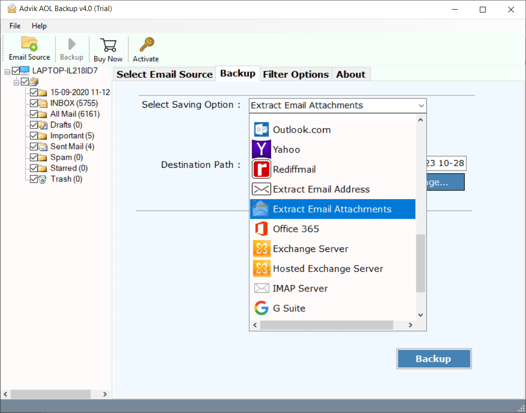Uncheck the Starred (0) checkbox
The width and height of the screenshot is (526, 413).
click(34, 168)
